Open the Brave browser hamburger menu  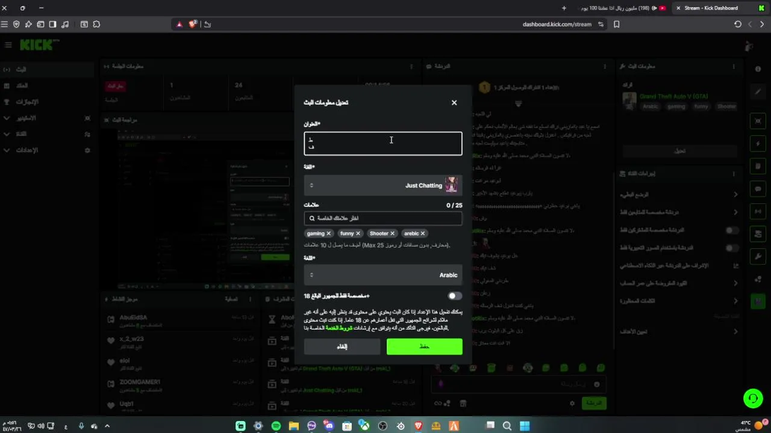click(x=4, y=24)
